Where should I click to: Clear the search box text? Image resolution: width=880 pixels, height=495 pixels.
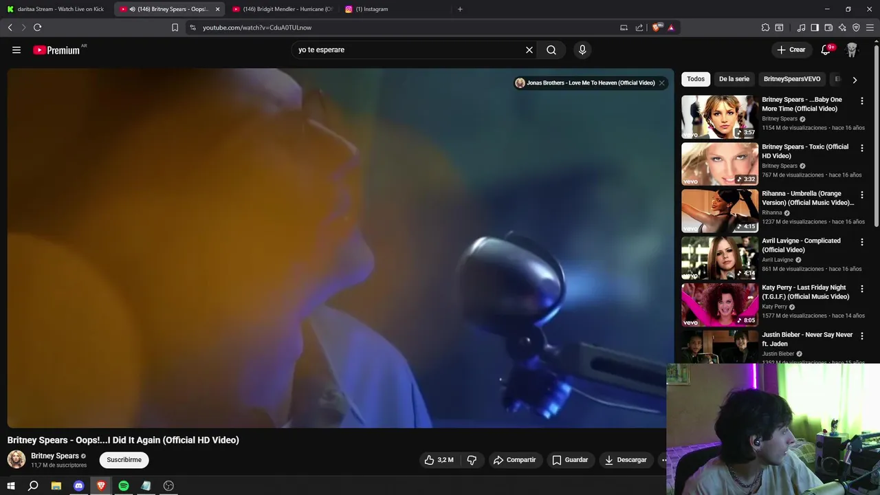529,49
